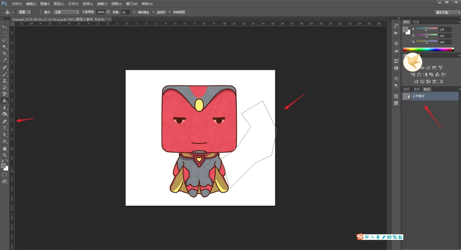Add a Curves adjustment layer
This screenshot has width=461, height=250.
pos(428,68)
